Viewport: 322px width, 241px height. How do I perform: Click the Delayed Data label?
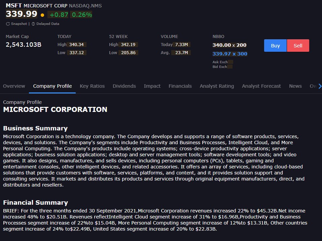48,24
